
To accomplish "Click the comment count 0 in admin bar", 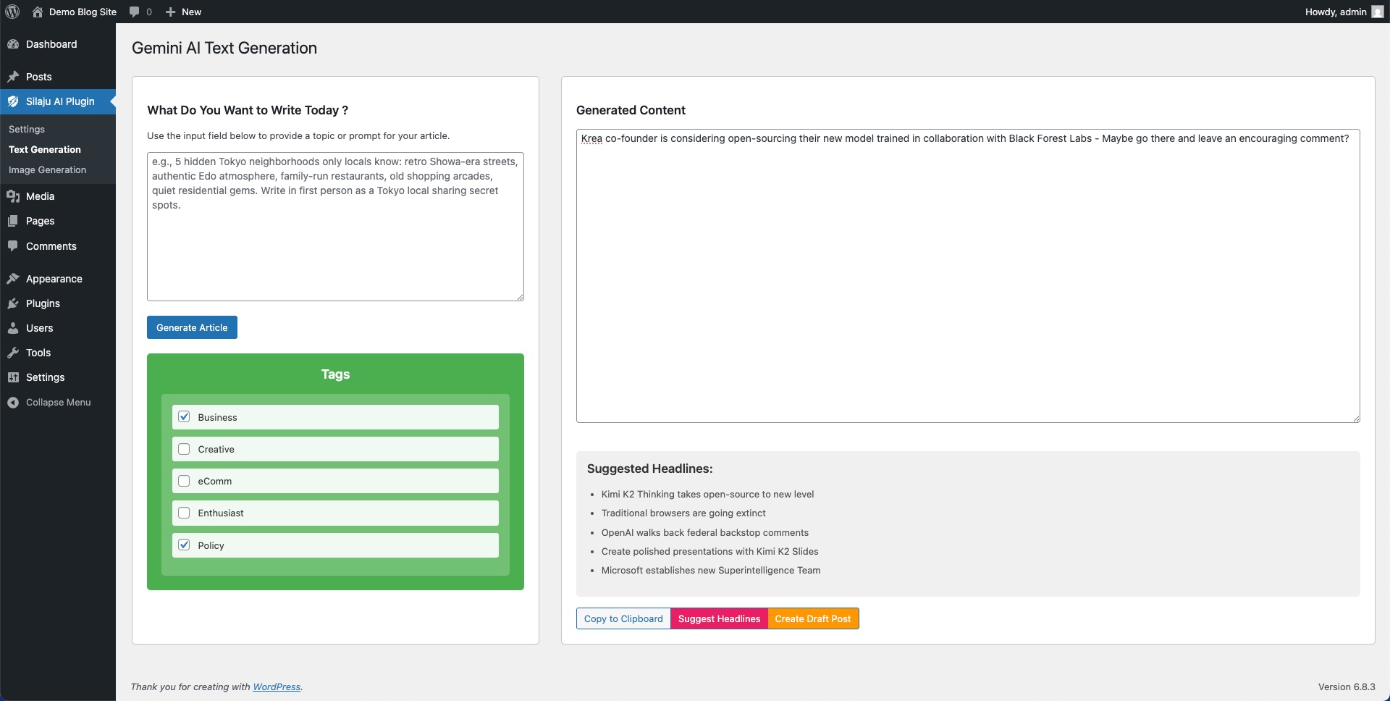I will click(x=149, y=12).
